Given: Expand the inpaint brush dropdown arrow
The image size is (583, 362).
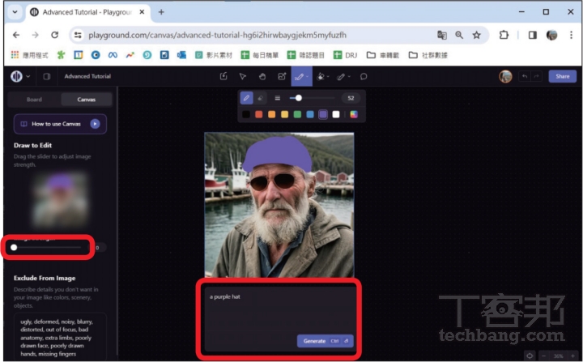Looking at the screenshot, I should [x=349, y=77].
